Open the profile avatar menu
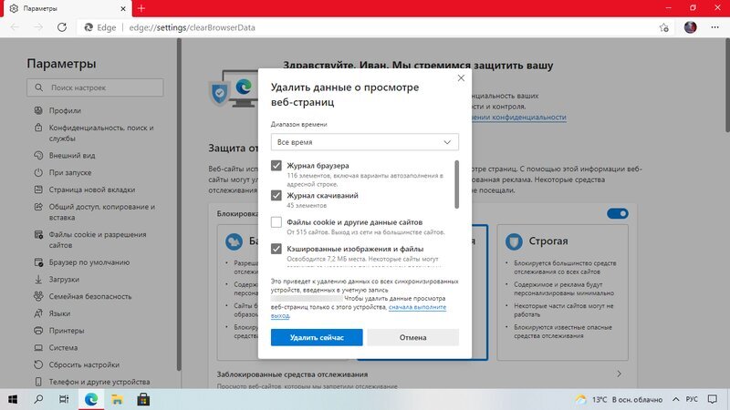Screen dimensions: 730x410 [x=691, y=27]
